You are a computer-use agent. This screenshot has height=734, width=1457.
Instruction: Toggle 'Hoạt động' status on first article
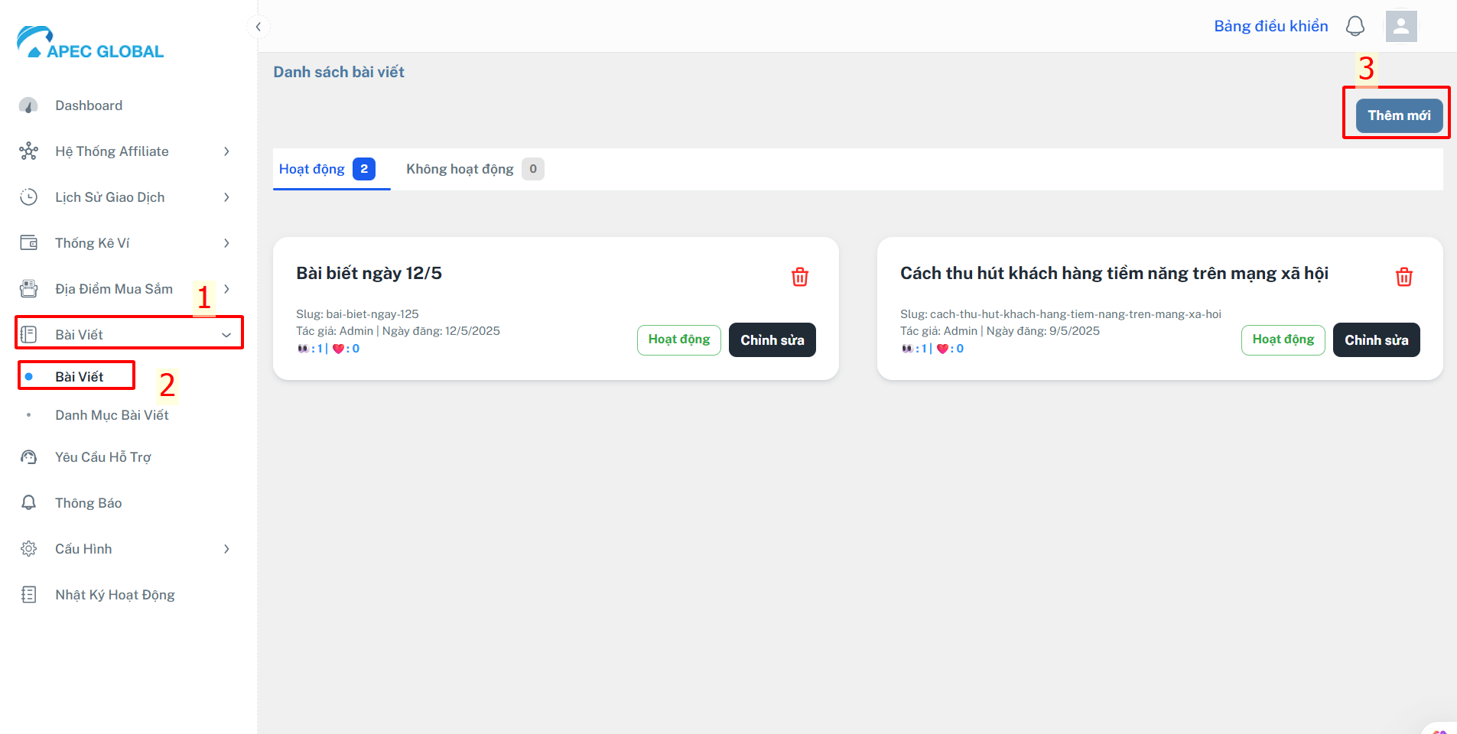[x=679, y=340]
